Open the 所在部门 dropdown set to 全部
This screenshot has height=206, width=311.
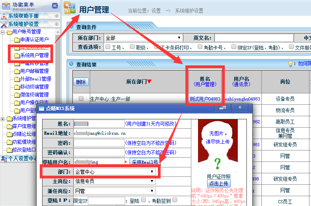pos(143,38)
